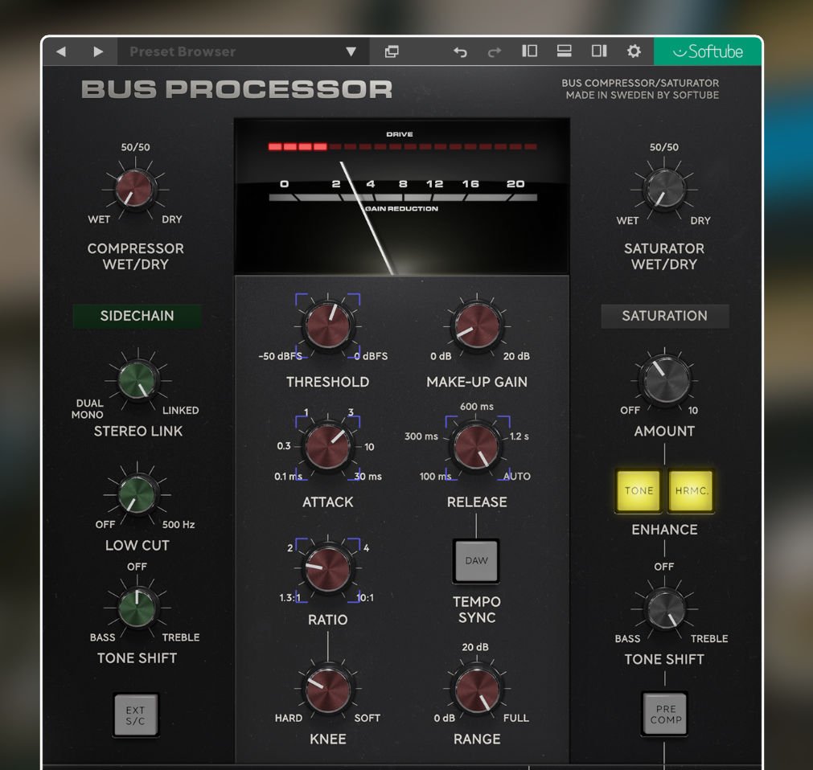Viewport: 813px width, 770px height.
Task: Click the DRIVE LED meter strip
Action: (402, 146)
